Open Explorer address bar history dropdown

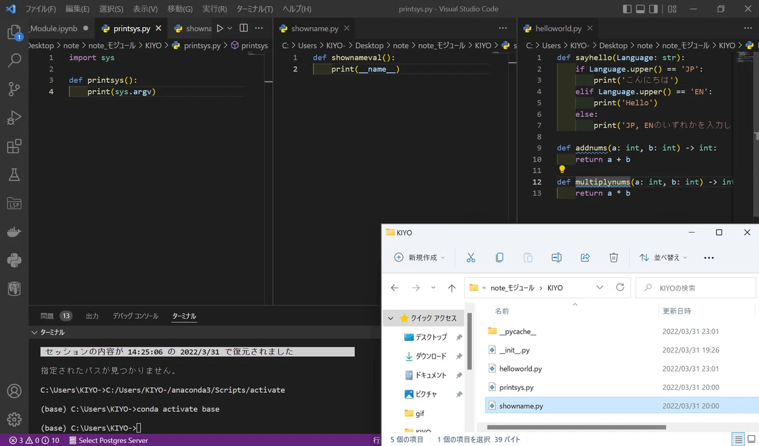tap(600, 287)
